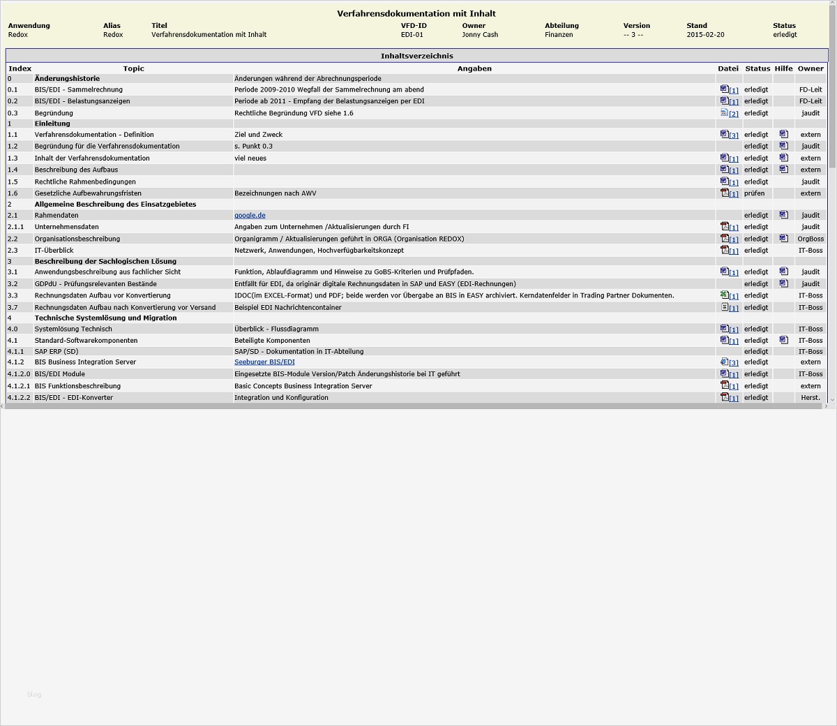Open the file icon in row 0.3 Begründung
The width and height of the screenshot is (837, 726).
coord(724,112)
